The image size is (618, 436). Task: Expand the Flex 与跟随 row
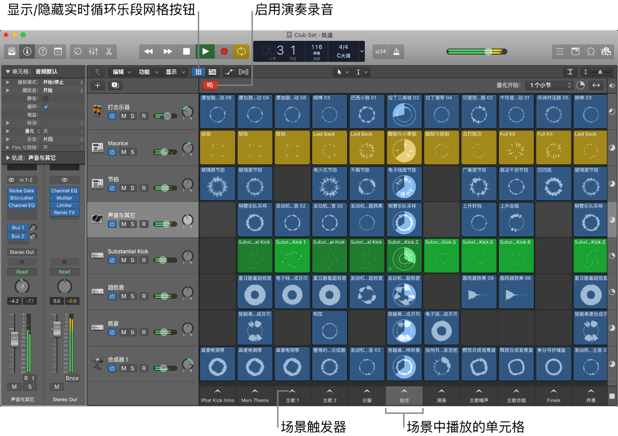pyautogui.click(x=8, y=147)
